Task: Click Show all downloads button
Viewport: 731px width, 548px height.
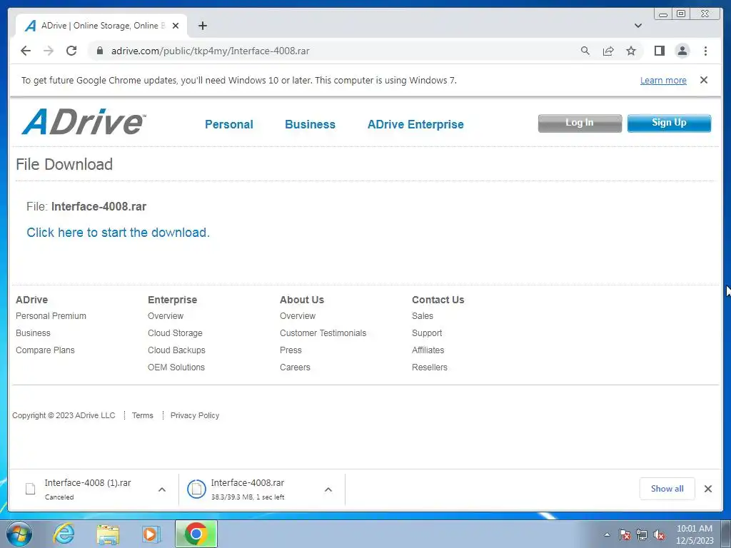Action: 667,488
